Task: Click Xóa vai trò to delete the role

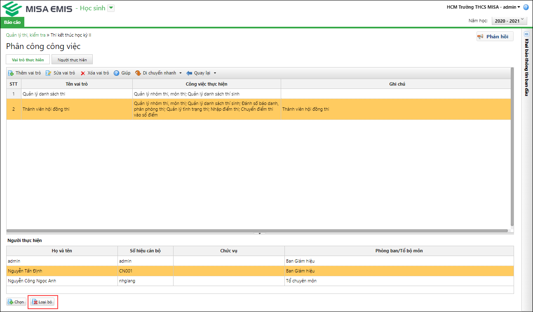Action: (94, 73)
